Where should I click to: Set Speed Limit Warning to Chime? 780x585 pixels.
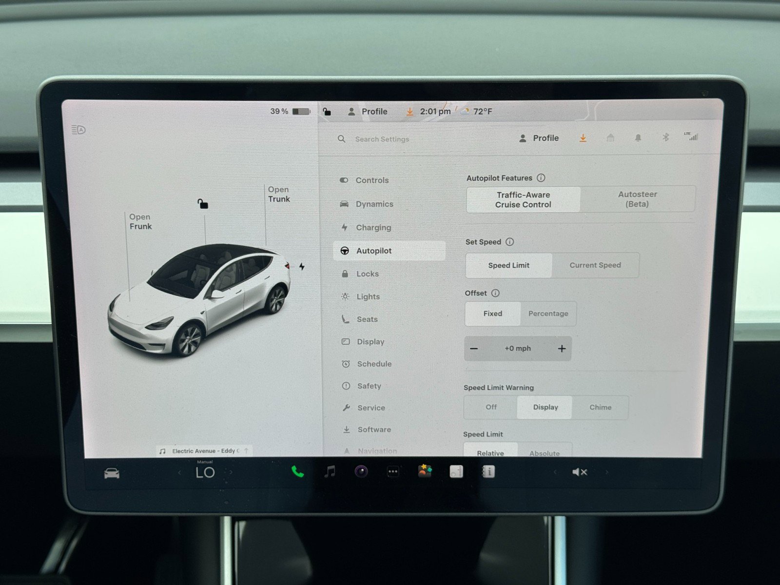click(600, 407)
